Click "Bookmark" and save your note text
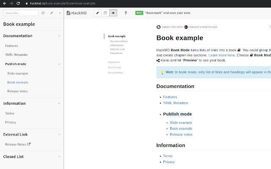 (x=168, y=13)
